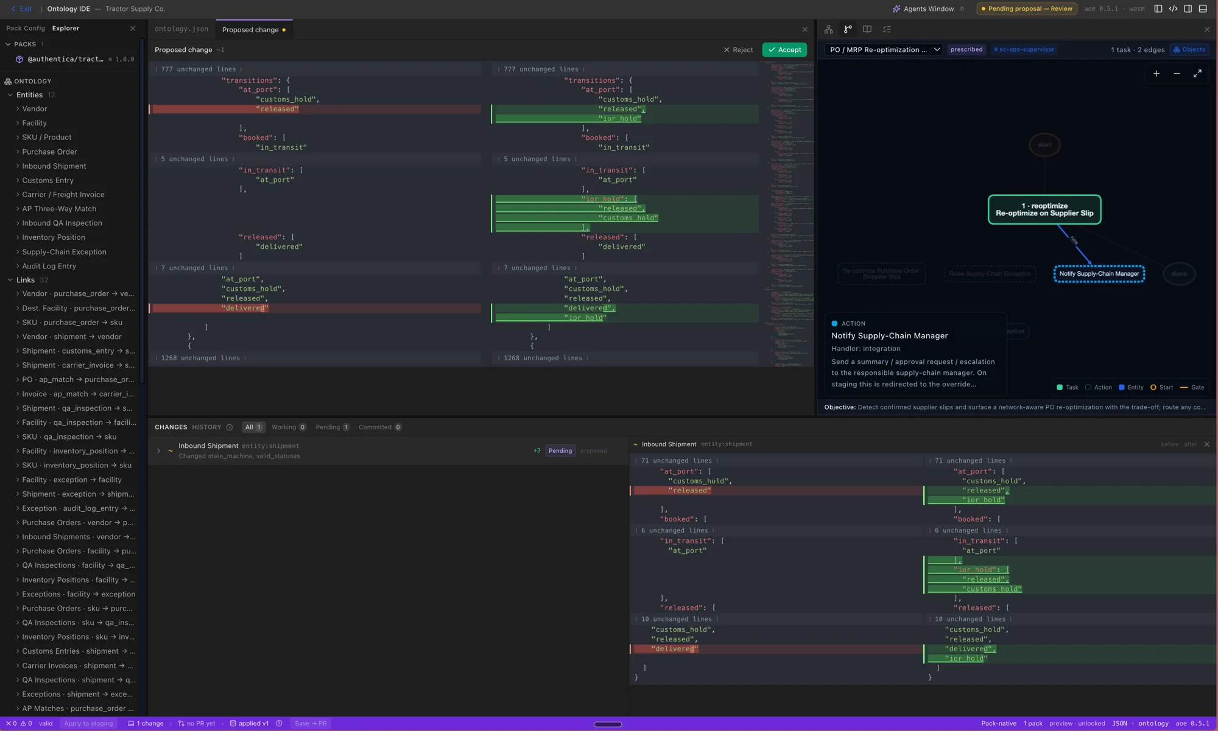
Task: Exit the Ontology IDE
Action: pyautogui.click(x=21, y=9)
